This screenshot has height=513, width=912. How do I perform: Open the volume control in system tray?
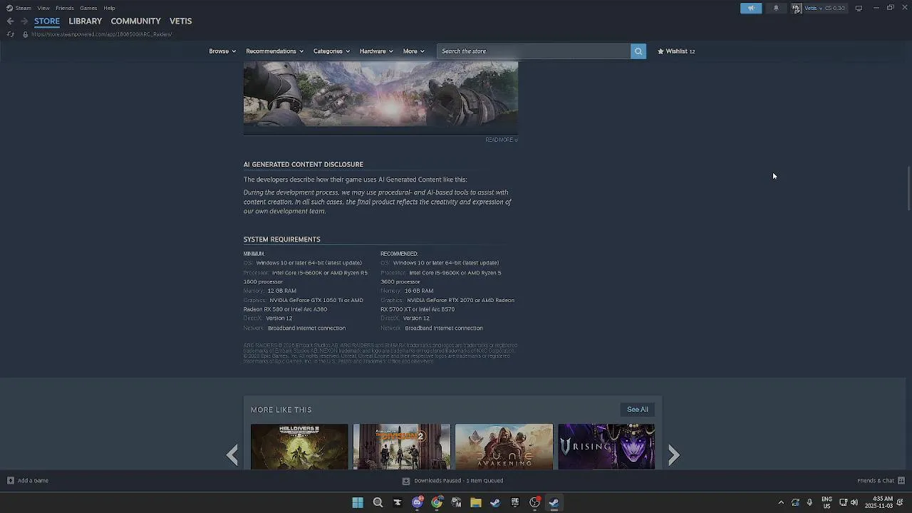click(x=854, y=502)
